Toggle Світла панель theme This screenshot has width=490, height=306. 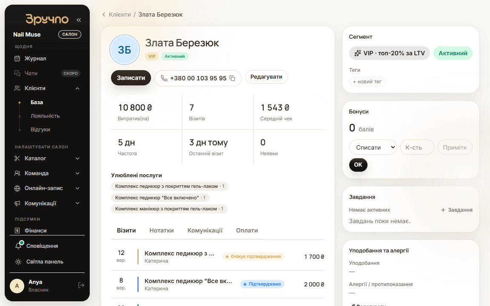click(45, 262)
